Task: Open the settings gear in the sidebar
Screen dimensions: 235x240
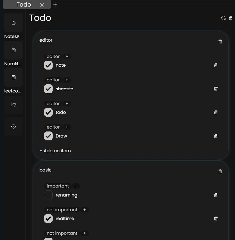Action: pos(13,126)
